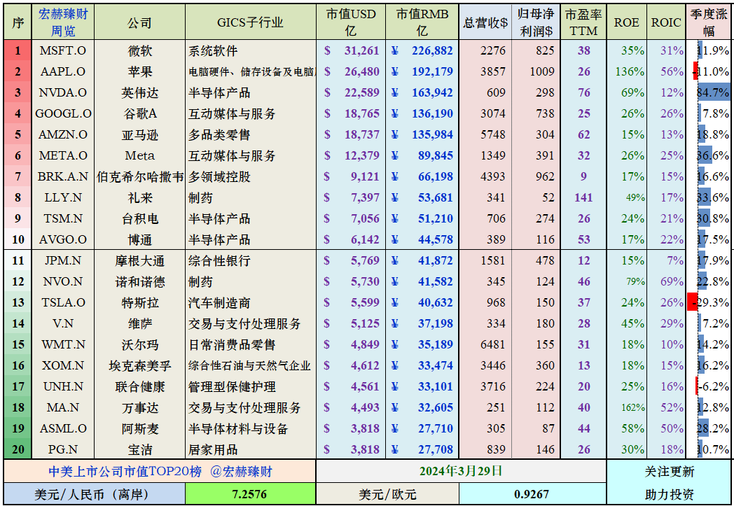
Task: Click the WMT.N ticker cell
Action: tap(63, 344)
